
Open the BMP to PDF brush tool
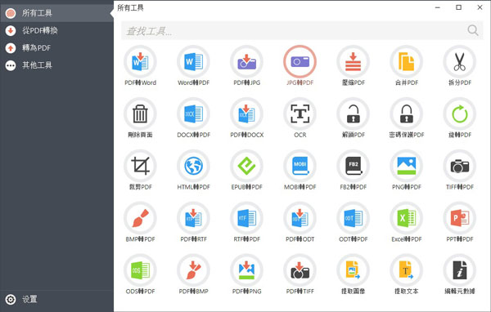pyautogui.click(x=140, y=218)
